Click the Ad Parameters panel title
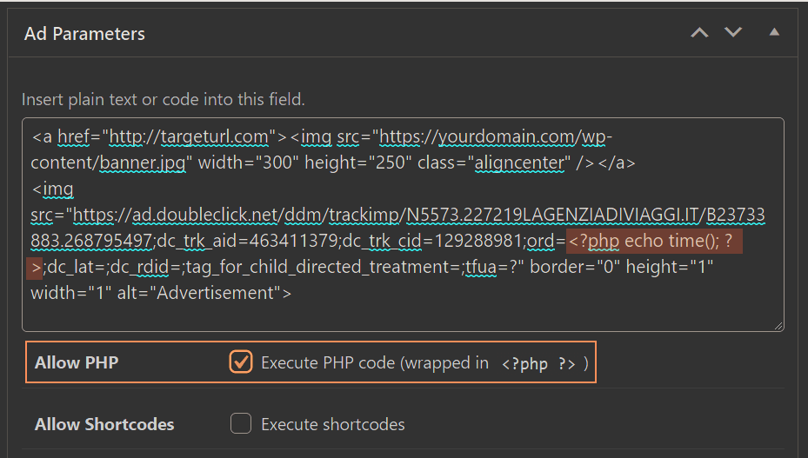Screen dimensions: 808x458 pos(84,34)
